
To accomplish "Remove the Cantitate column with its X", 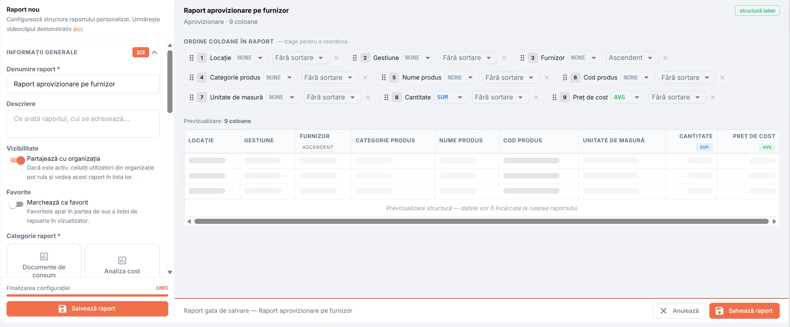I will pos(536,97).
